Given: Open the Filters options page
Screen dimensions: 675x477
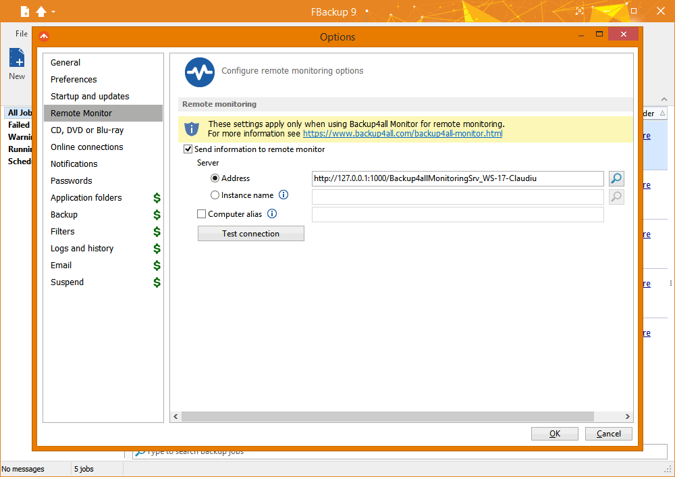Looking at the screenshot, I should pyautogui.click(x=103, y=231).
